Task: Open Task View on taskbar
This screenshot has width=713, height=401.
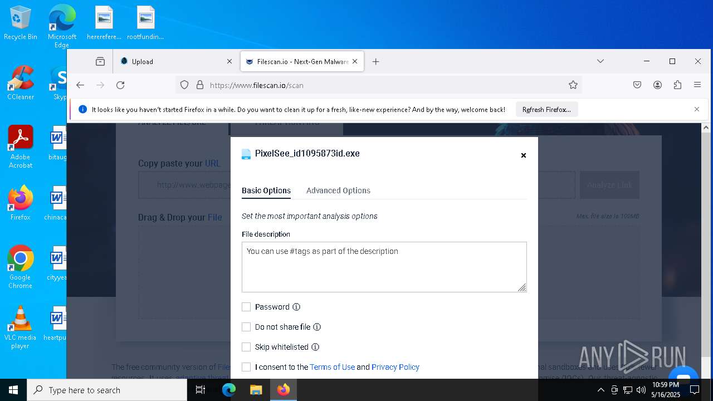Action: click(201, 390)
